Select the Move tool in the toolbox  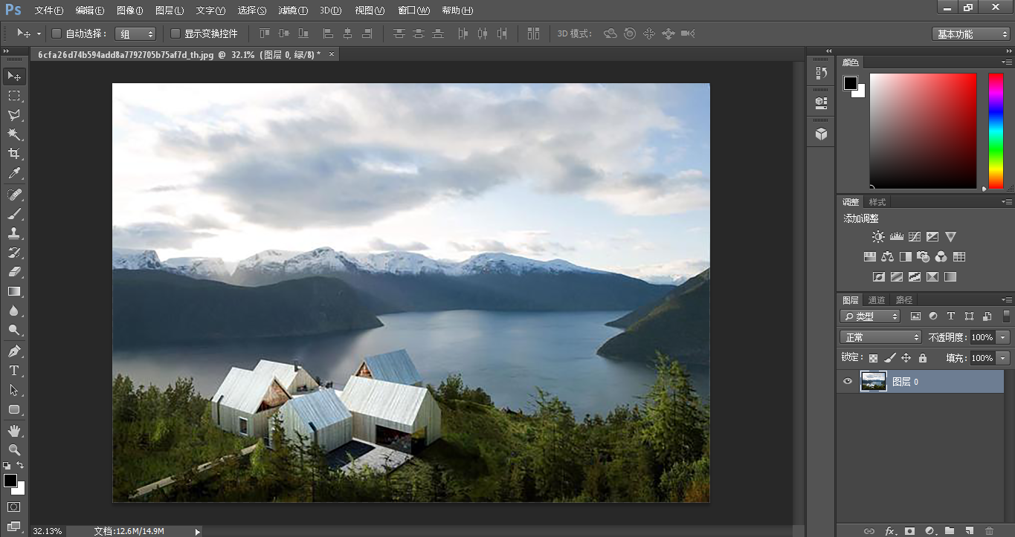(14, 76)
